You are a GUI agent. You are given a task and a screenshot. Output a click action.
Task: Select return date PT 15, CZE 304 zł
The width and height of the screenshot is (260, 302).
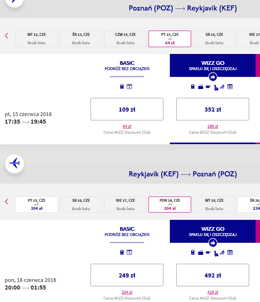click(37, 205)
